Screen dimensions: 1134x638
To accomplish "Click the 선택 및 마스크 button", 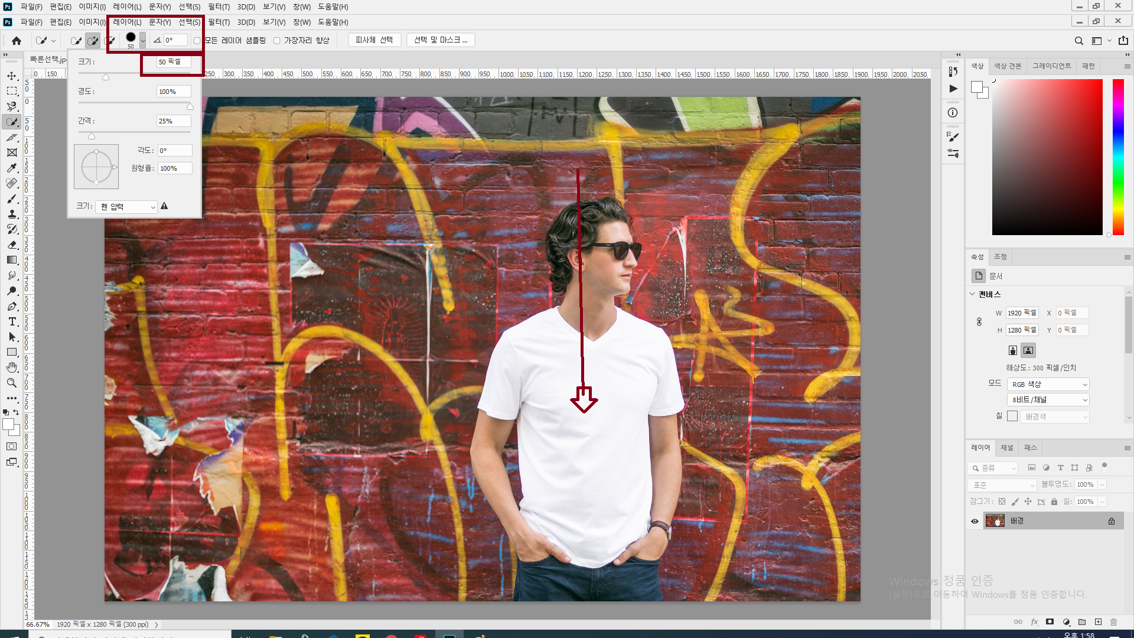I will coord(440,40).
